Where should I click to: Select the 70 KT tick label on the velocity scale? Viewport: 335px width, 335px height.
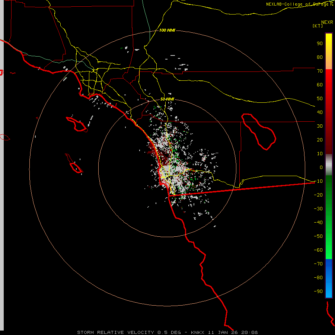click(320, 71)
